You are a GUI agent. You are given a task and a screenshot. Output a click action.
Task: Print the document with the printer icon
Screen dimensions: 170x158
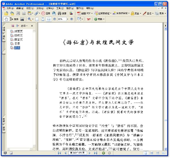(x=24, y=13)
